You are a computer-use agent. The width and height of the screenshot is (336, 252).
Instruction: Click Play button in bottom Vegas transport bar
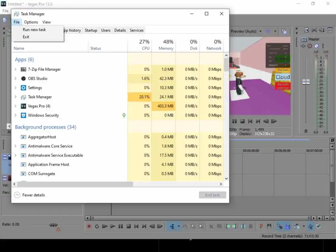[113, 226]
